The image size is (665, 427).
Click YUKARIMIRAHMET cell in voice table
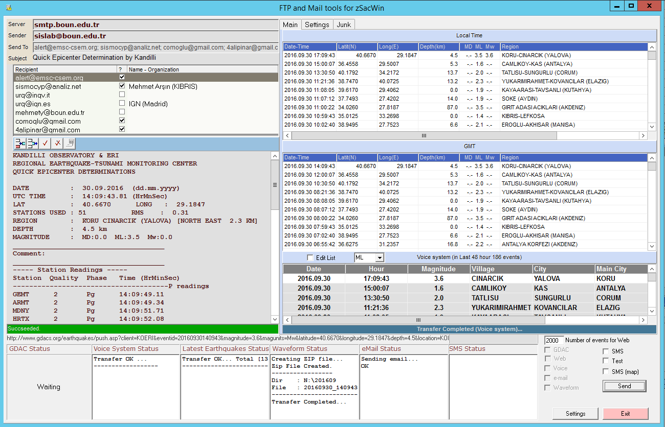[500, 308]
